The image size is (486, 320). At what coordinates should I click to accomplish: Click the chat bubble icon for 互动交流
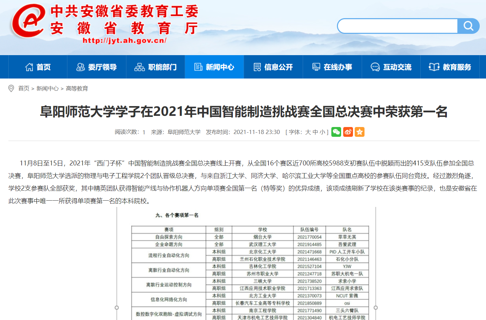(x=375, y=67)
